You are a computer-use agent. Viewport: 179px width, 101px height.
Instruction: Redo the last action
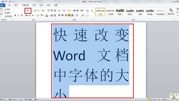[10, 1]
